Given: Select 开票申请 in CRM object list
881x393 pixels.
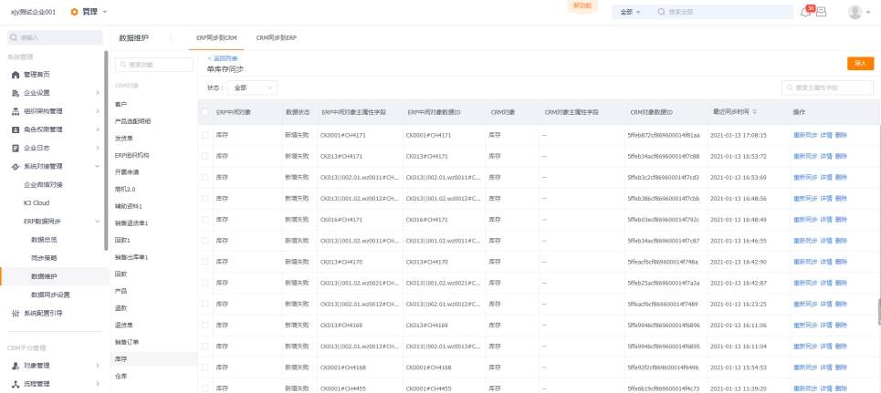Looking at the screenshot, I should 127,171.
